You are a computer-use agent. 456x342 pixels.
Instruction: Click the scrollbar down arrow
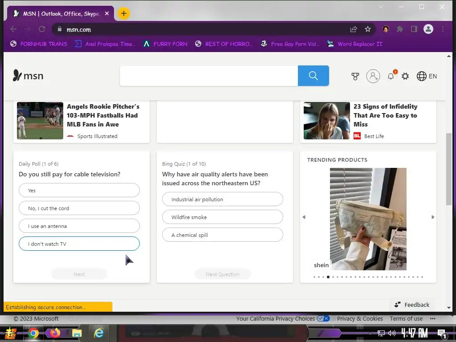pyautogui.click(x=449, y=307)
